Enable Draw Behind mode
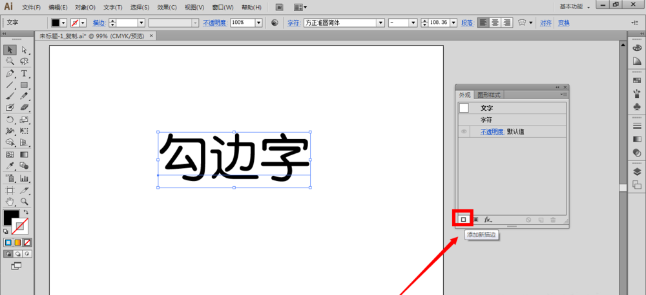646x295 pixels. pyautogui.click(x=17, y=254)
